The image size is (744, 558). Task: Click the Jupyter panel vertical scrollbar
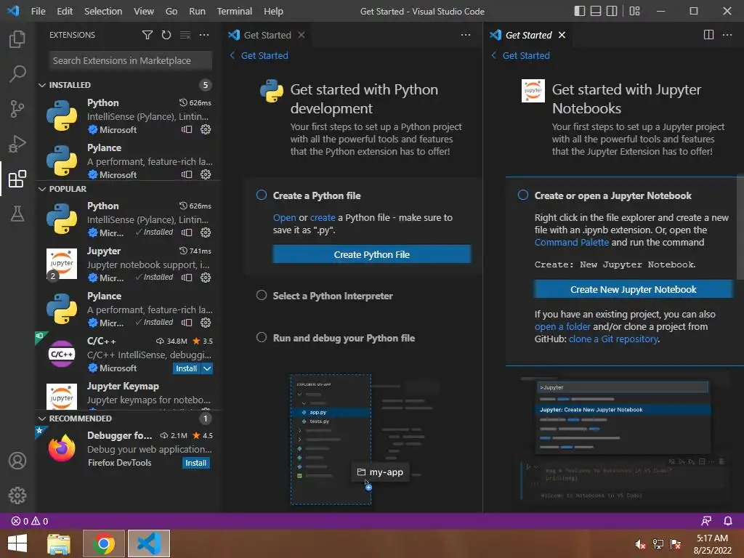[740, 229]
